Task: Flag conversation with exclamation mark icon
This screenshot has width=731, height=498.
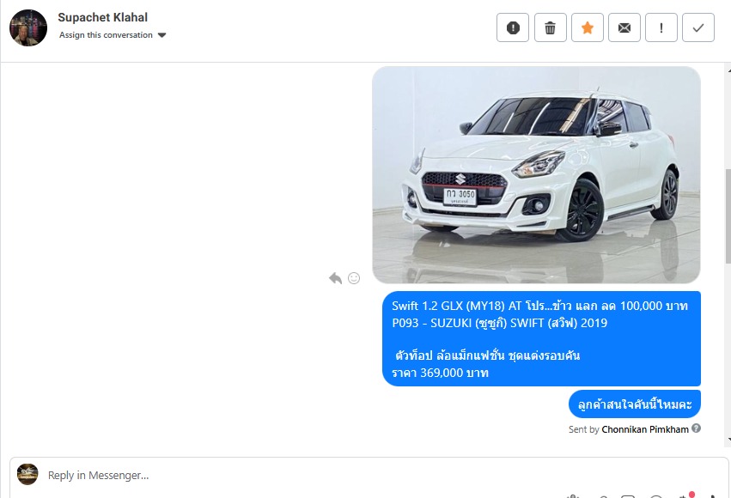Action: click(x=661, y=28)
